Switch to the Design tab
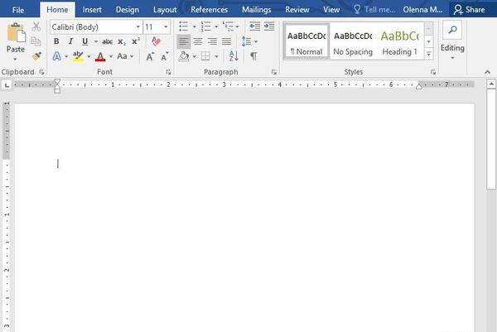The width and height of the screenshot is (497, 332). click(x=127, y=10)
